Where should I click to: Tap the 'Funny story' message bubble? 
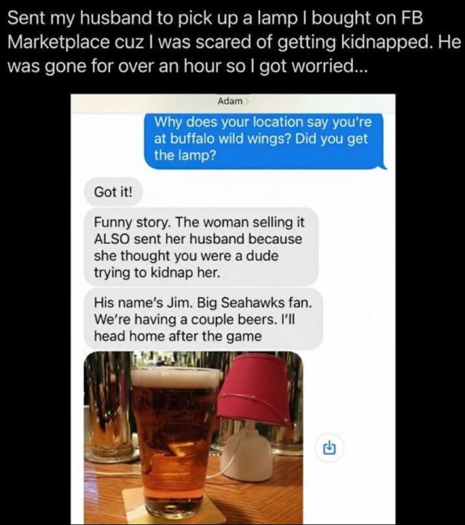coord(201,247)
